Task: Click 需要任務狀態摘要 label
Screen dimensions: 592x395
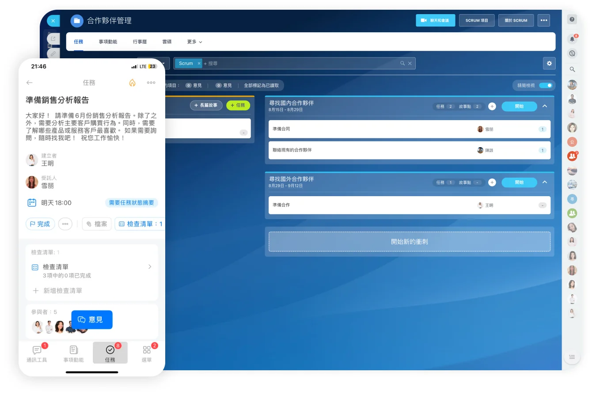Action: [132, 203]
